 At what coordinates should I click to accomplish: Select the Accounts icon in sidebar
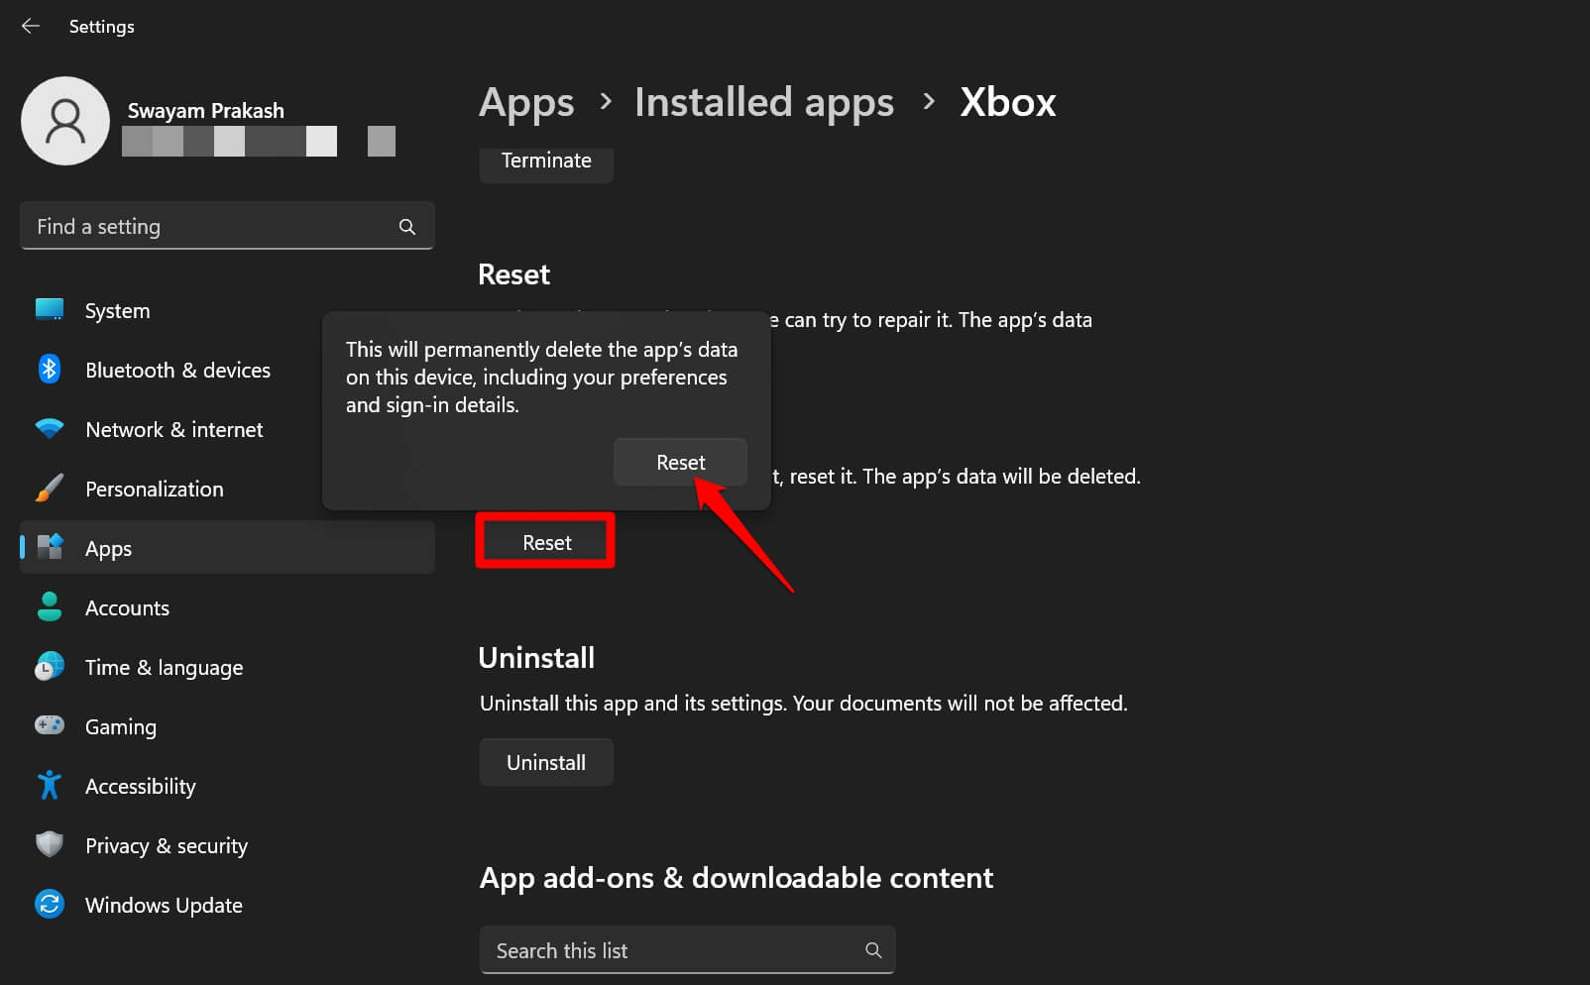(49, 607)
